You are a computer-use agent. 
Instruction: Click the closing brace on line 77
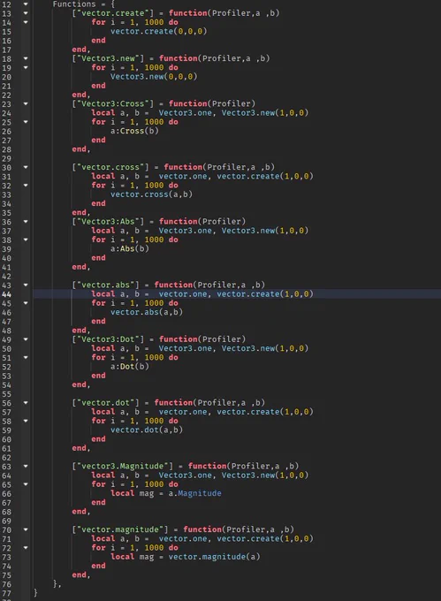pos(35,593)
